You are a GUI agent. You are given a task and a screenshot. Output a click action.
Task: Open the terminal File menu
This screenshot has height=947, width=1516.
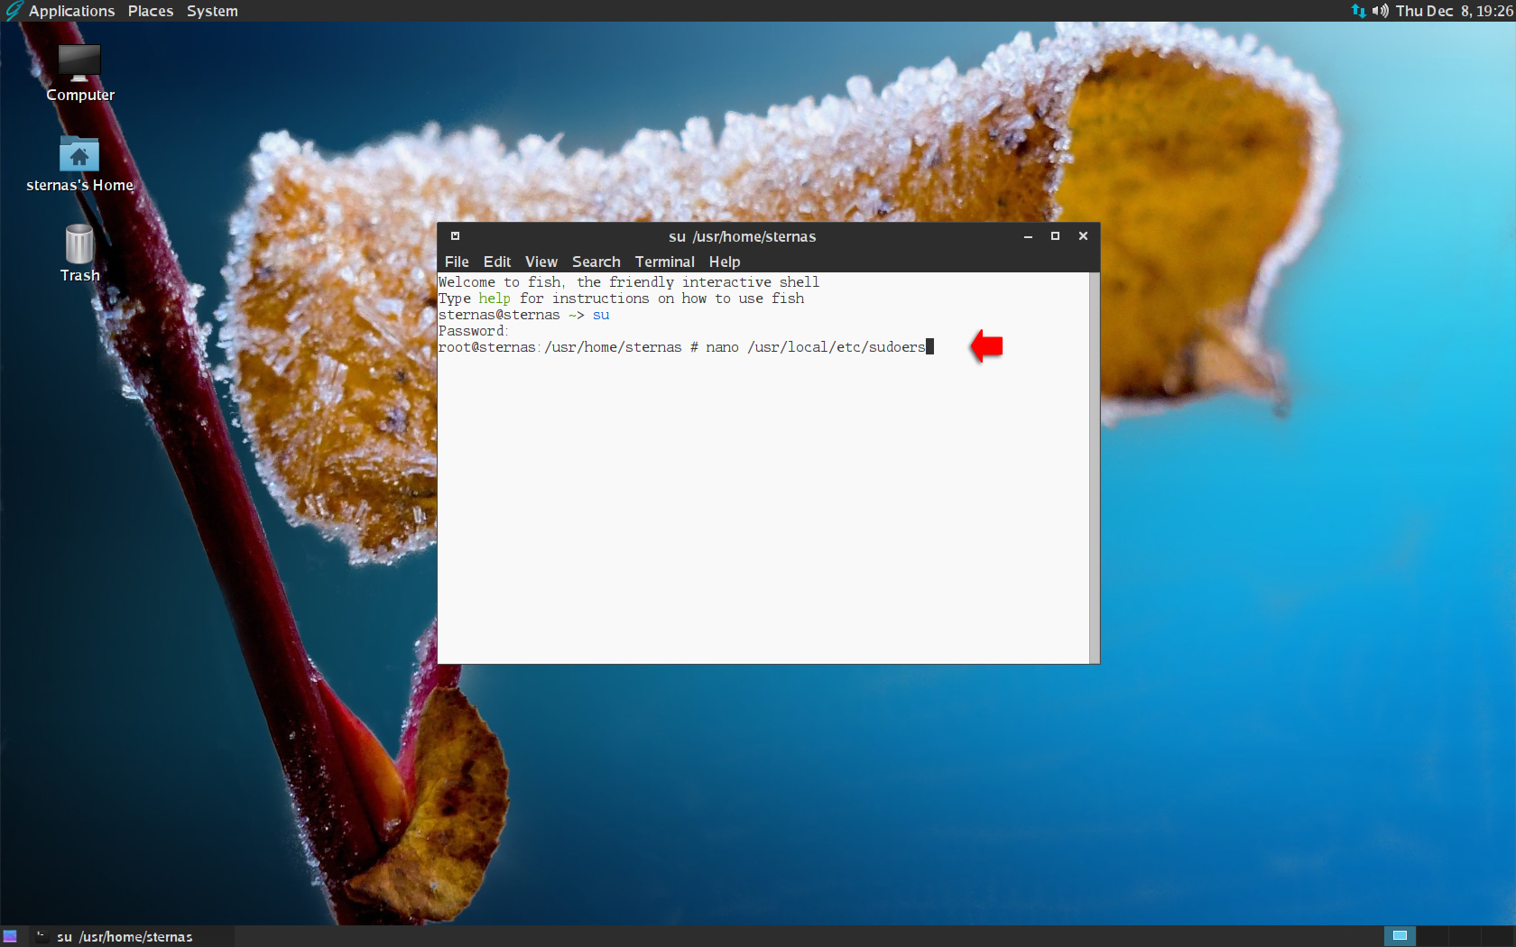pyautogui.click(x=457, y=262)
